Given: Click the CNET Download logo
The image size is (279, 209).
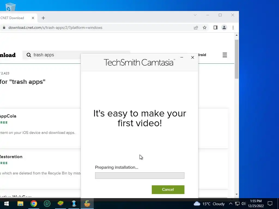Looking at the screenshot, I should 8,55.
